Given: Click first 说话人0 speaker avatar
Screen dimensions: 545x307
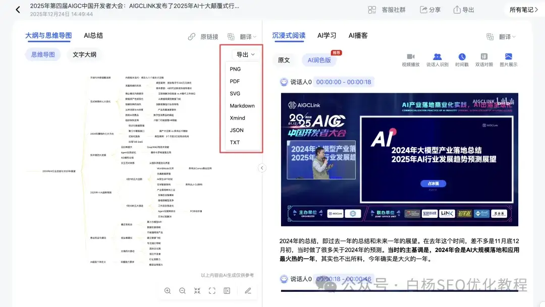Looking at the screenshot, I should click(284, 82).
